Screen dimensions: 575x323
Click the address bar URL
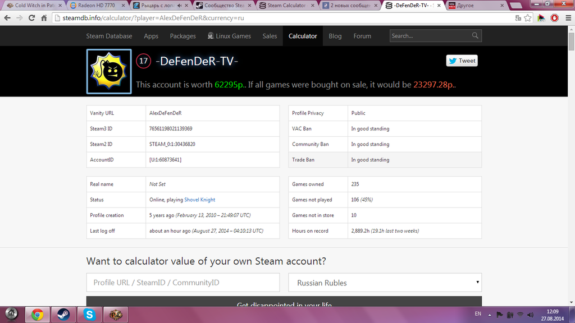point(153,18)
